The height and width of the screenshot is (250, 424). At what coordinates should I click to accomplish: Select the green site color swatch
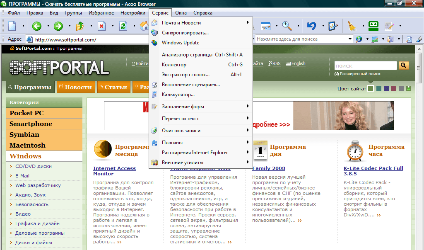tap(371, 88)
